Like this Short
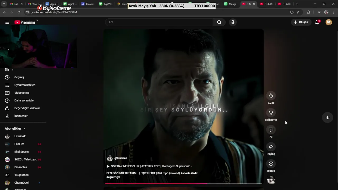Viewport: 338px width, 190px height. pyautogui.click(x=271, y=96)
